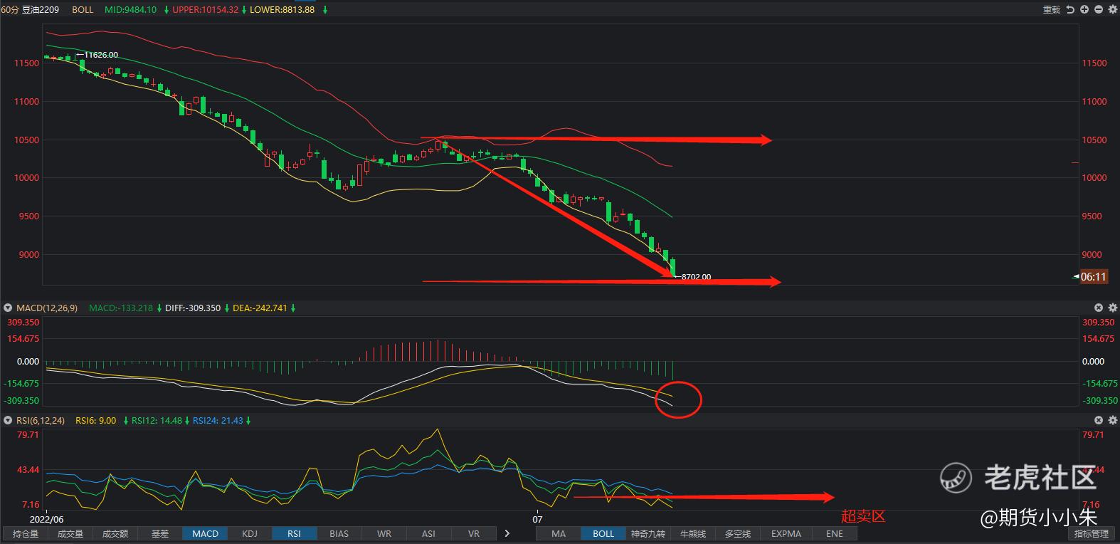Image resolution: width=1120 pixels, height=544 pixels.
Task: Show more sub-indicator tabs with chevron
Action: click(x=507, y=533)
